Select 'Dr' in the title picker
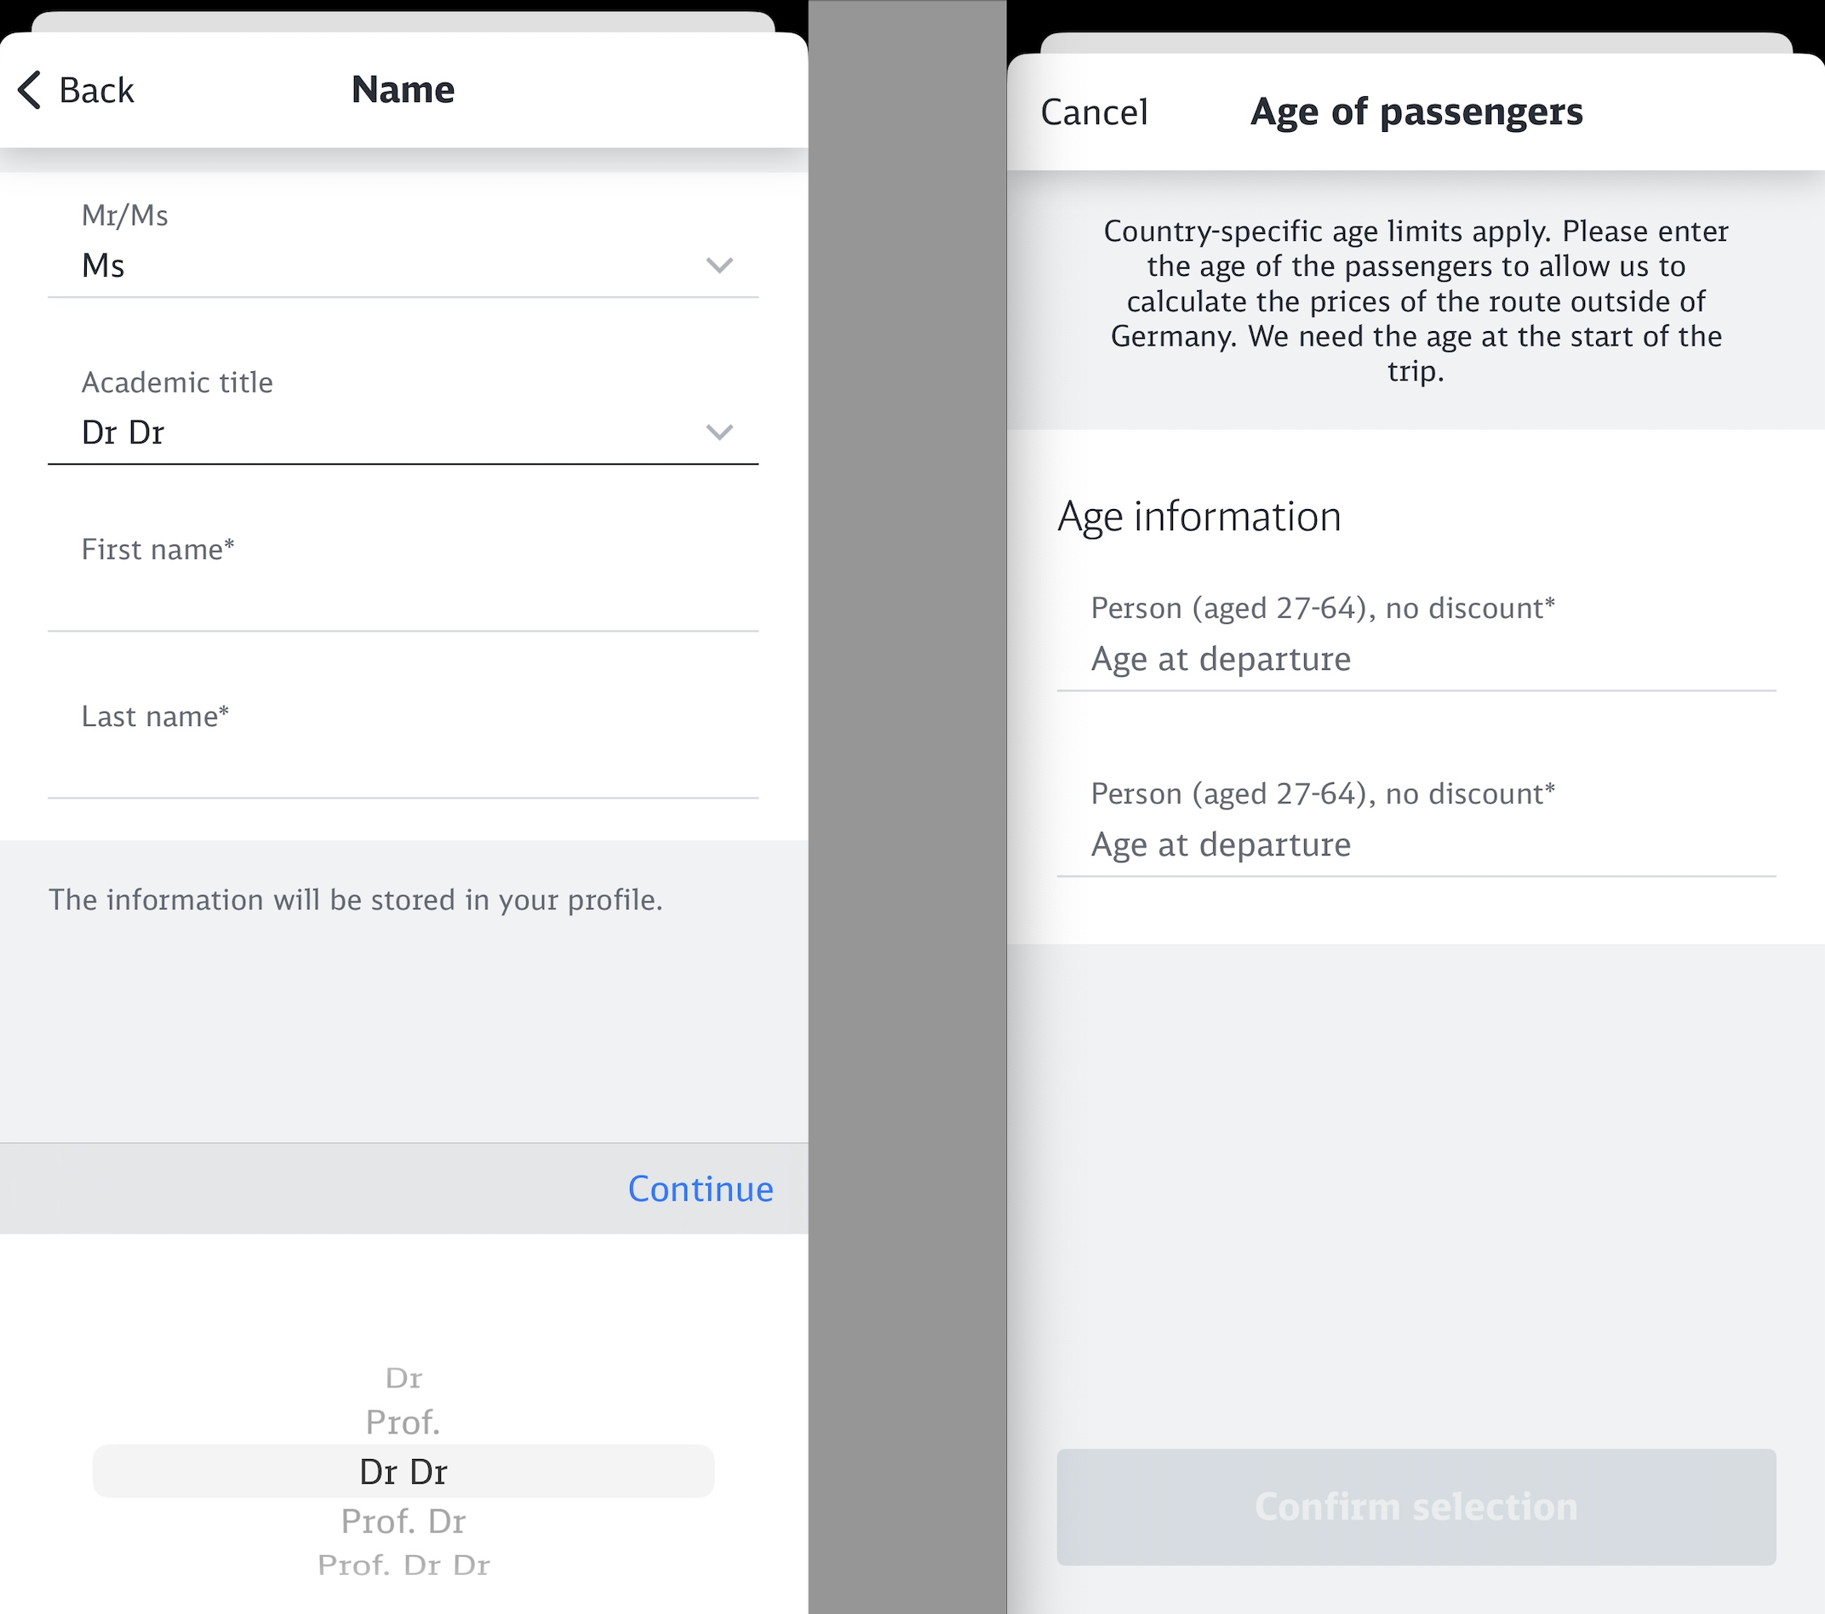 [403, 1378]
